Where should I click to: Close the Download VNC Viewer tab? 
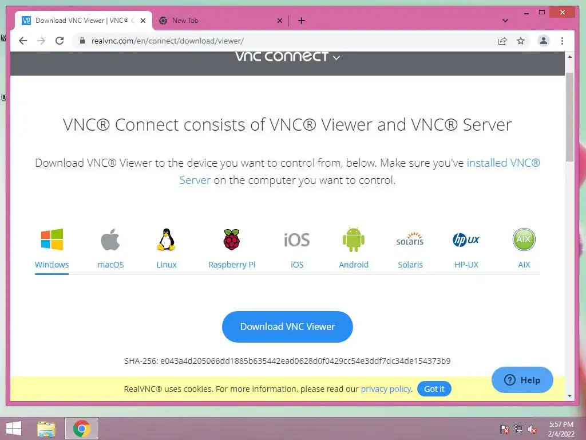pos(142,21)
